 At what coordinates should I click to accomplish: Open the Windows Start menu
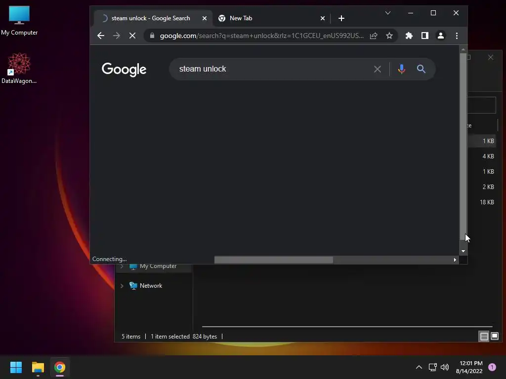(16, 367)
